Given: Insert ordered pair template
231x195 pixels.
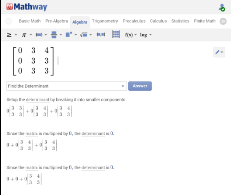Looking at the screenshot, I should [x=101, y=34].
